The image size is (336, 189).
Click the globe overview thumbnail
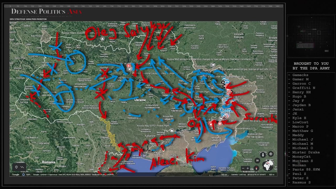[x=268, y=166]
